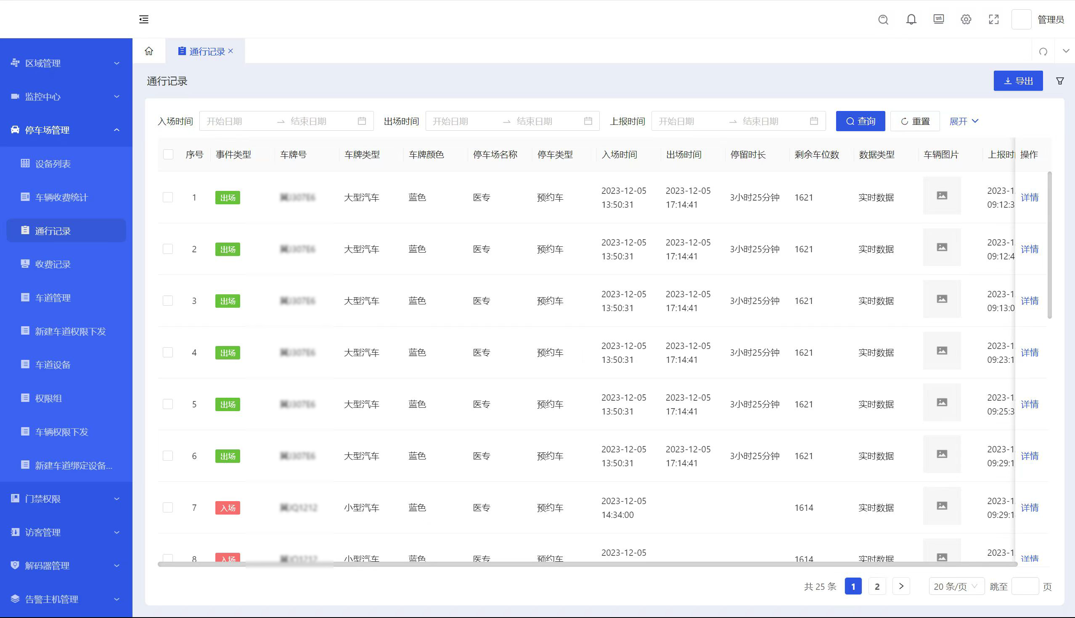Collapse the 停车场管理 menu
1075x618 pixels.
coord(66,130)
